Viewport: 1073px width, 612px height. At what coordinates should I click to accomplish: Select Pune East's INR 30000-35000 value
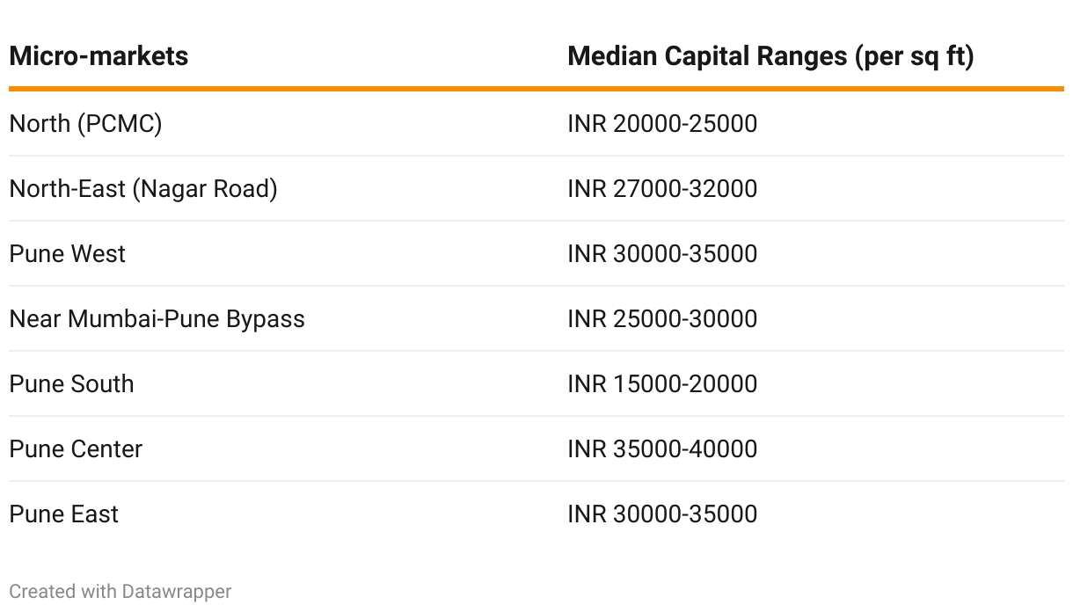tap(662, 514)
